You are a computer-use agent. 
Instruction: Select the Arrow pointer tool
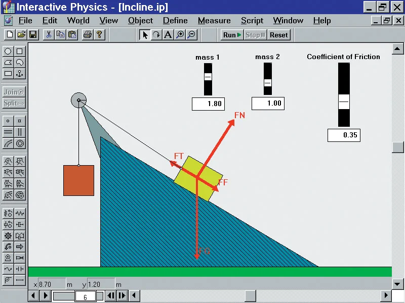click(x=145, y=35)
